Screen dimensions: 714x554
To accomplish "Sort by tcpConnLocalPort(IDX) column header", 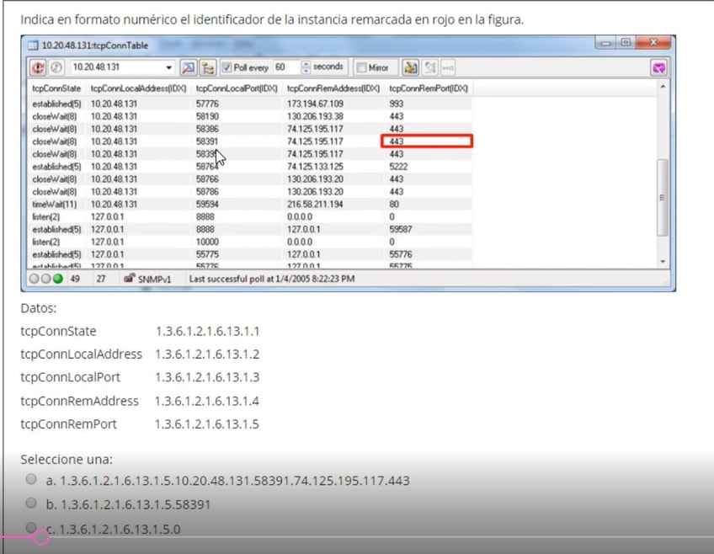I will (237, 88).
